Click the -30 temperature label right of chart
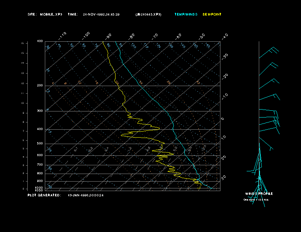301x232 pixels. coord(225,56)
